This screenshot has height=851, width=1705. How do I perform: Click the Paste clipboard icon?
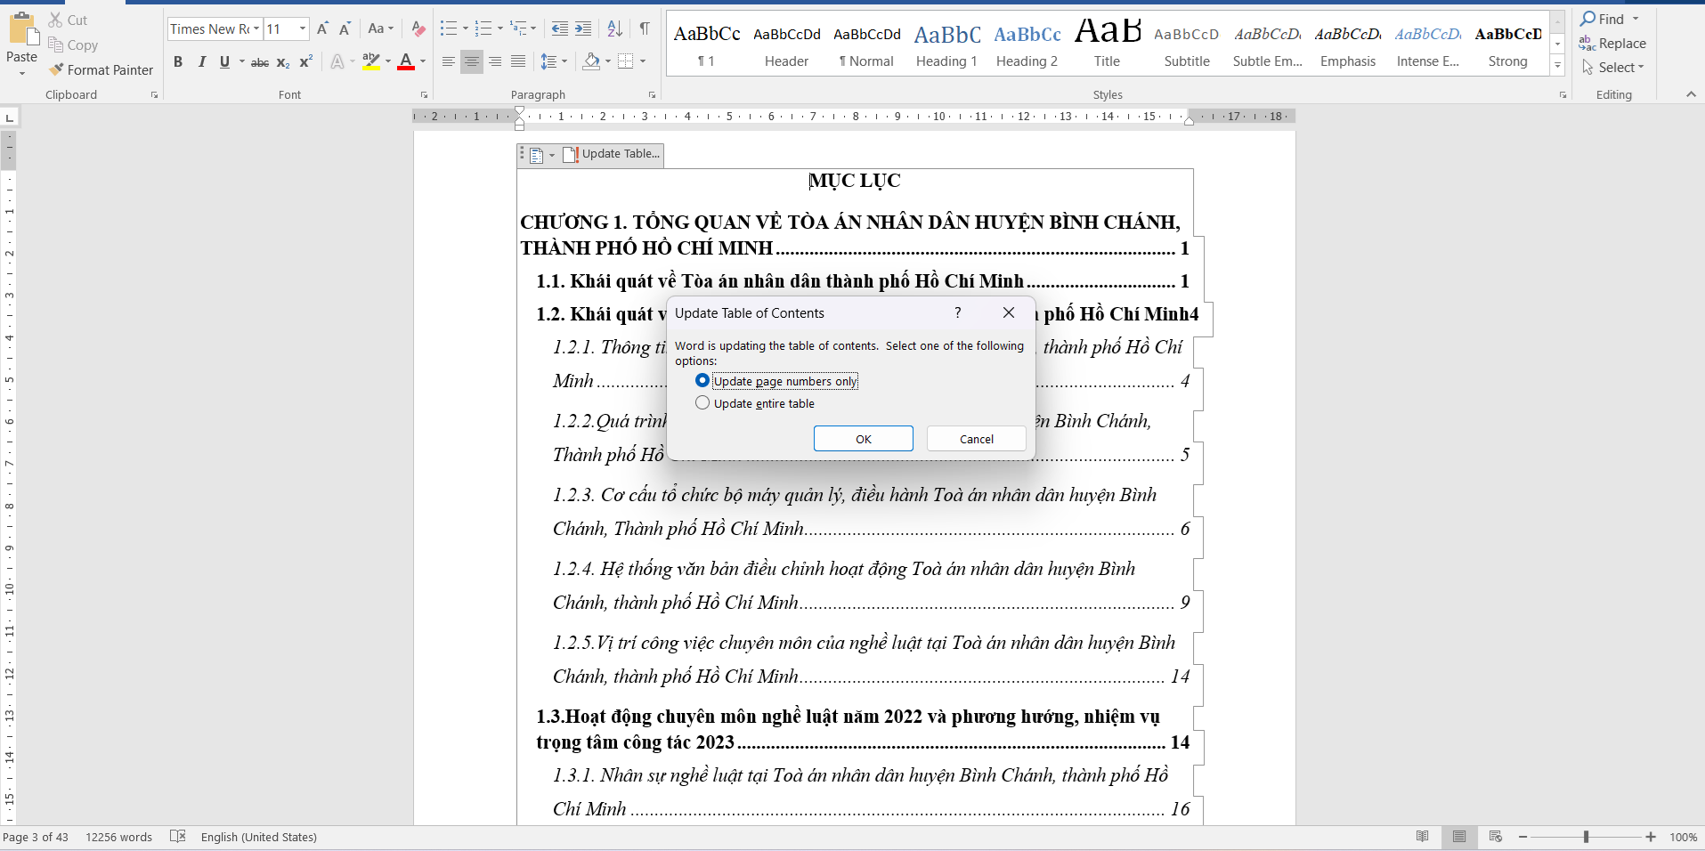pos(21,28)
